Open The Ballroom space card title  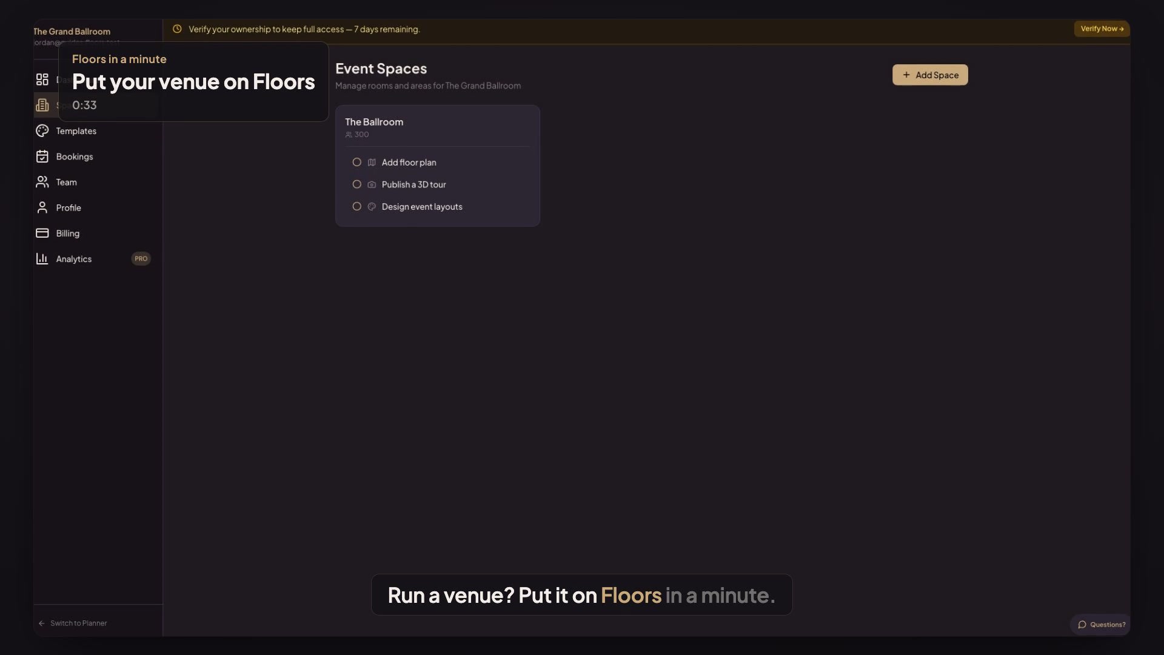tap(374, 121)
